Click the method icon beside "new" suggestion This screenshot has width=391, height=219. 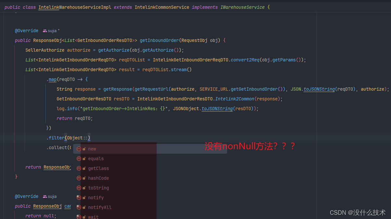click(x=78, y=149)
